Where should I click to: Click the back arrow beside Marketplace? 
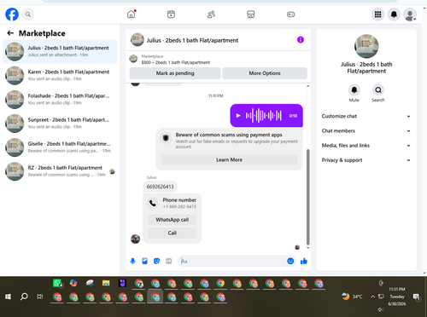pyautogui.click(x=10, y=33)
